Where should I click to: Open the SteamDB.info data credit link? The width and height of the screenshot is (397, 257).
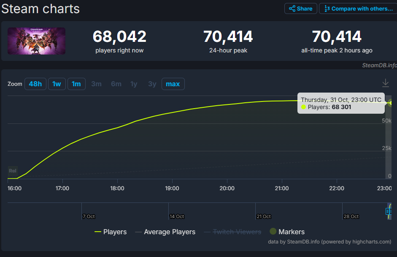[329, 242]
